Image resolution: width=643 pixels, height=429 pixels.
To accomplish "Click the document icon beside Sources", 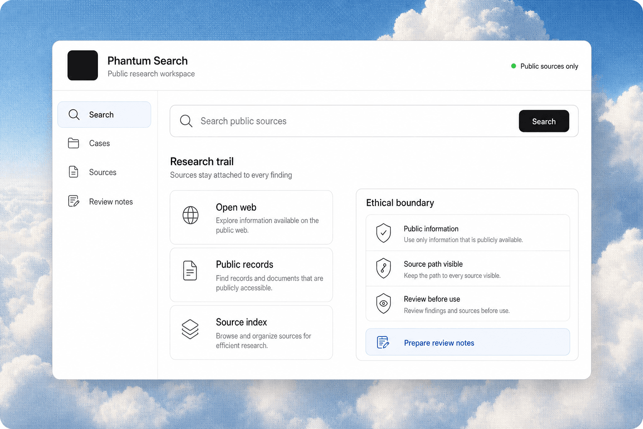I will point(74,172).
